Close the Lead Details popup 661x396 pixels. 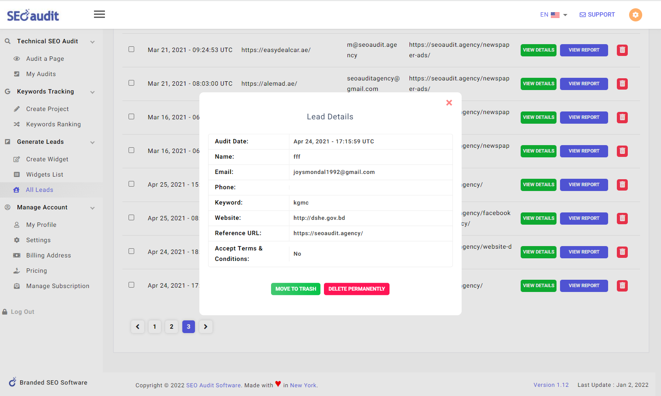coord(449,102)
